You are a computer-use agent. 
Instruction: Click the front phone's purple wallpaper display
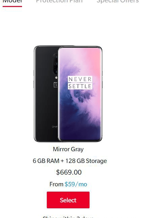tap(80, 94)
